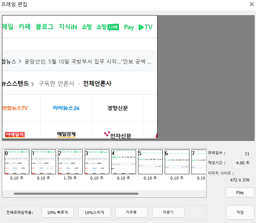The width and height of the screenshot is (256, 223).
Task: Click the 전자신문 logo in preview
Action: tap(118, 135)
